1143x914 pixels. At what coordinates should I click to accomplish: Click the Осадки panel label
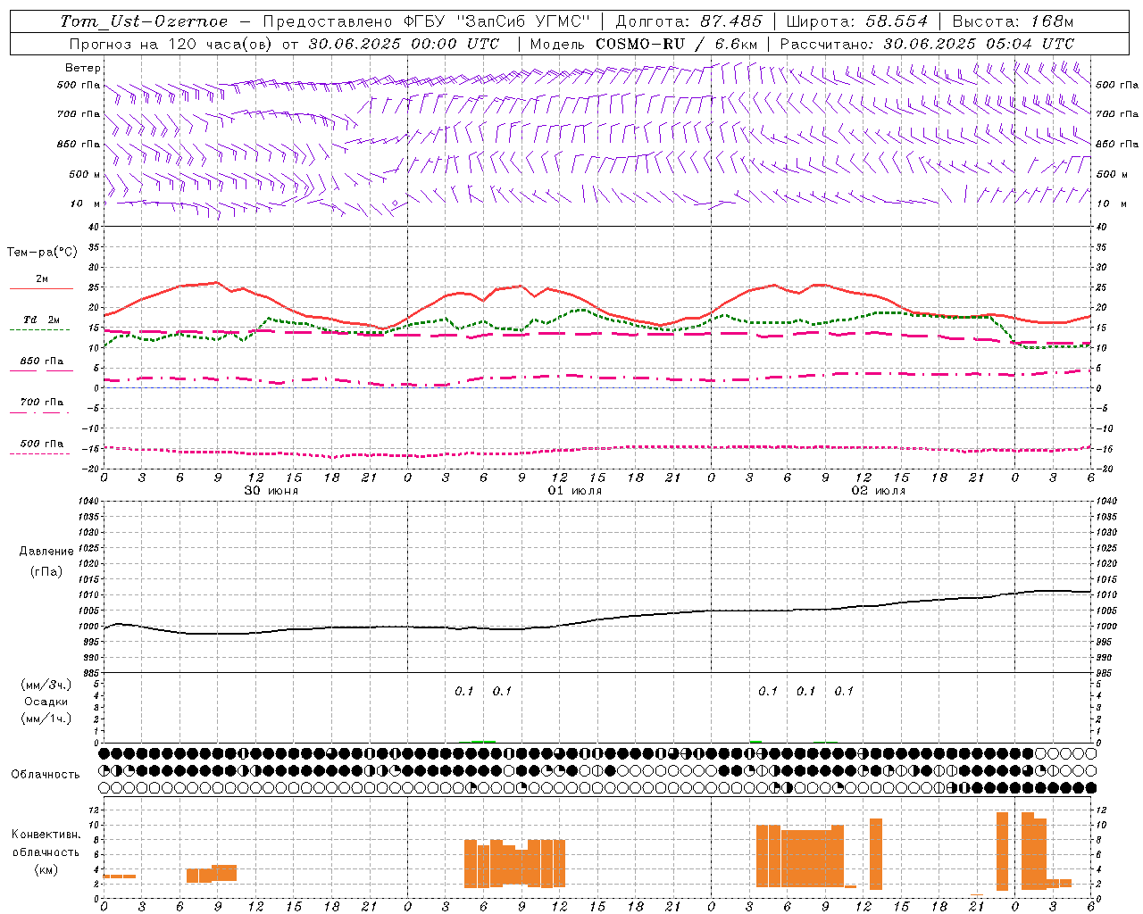46,702
